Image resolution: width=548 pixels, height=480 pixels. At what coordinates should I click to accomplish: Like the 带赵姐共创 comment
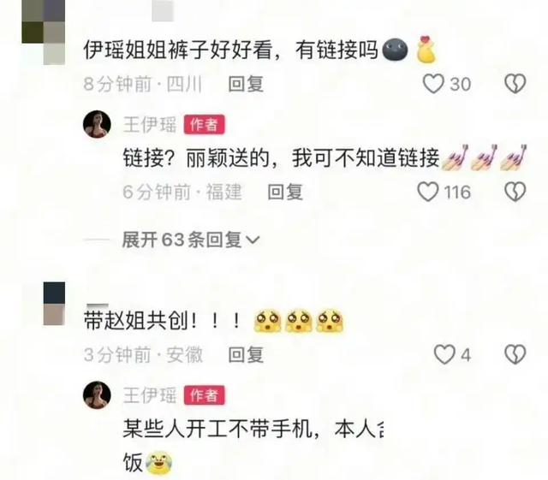[x=444, y=354]
